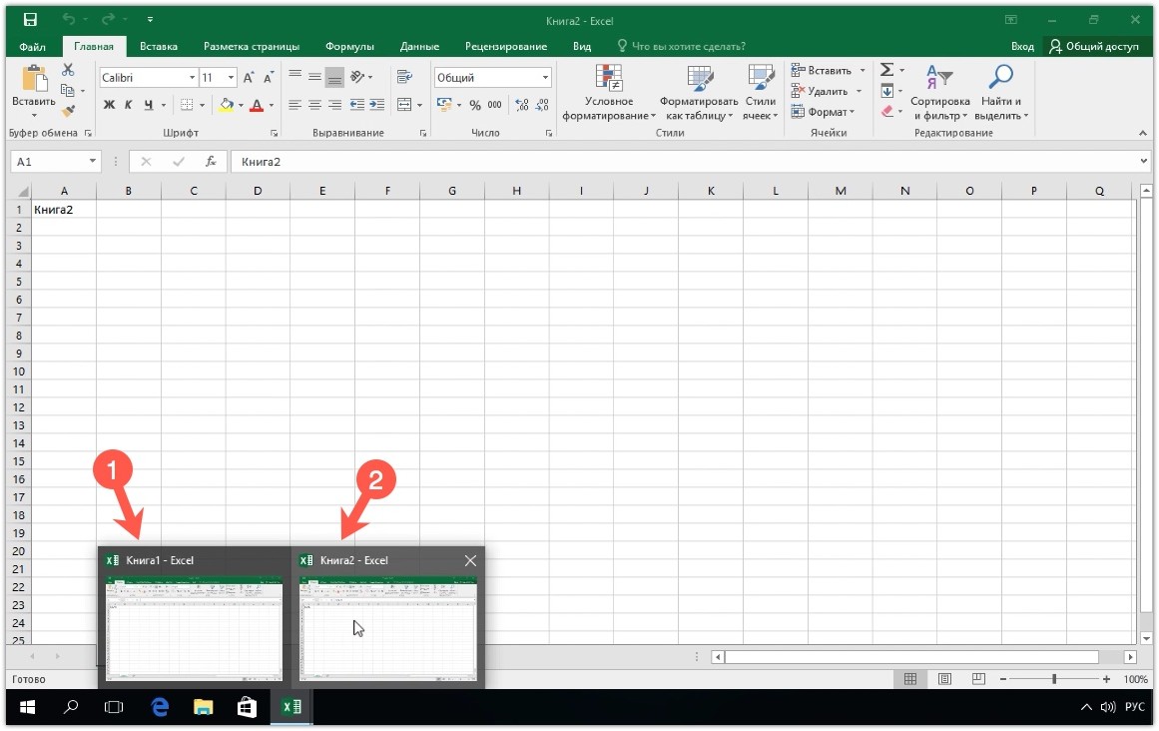Increase font size with the large A icon
The image size is (1159, 731).
point(250,77)
